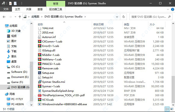Select the SysmacStudioSplash.bmp file icon

tap(39, 91)
